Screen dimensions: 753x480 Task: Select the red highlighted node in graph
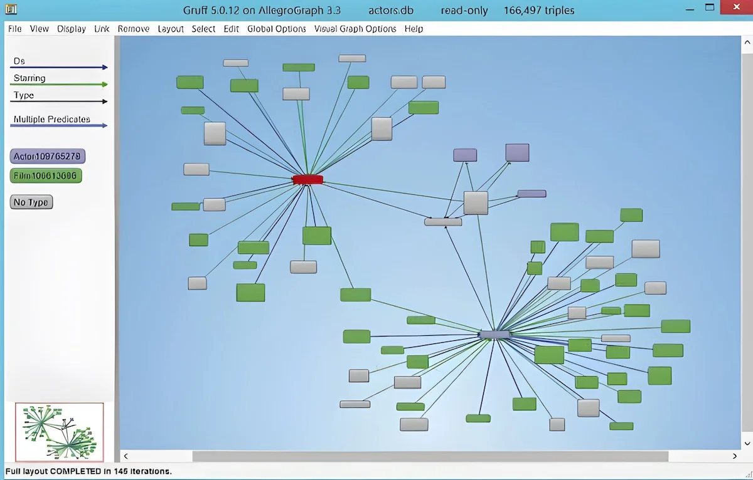pyautogui.click(x=307, y=180)
